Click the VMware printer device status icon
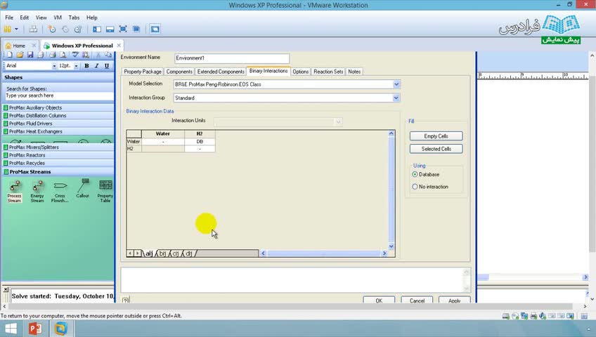The height and width of the screenshot is (337, 596). point(533,316)
